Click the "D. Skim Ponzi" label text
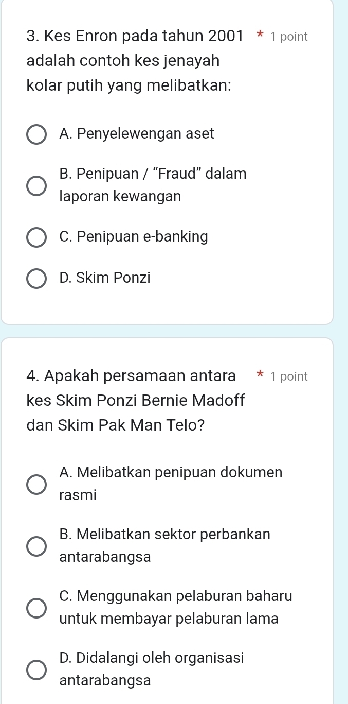 [105, 278]
